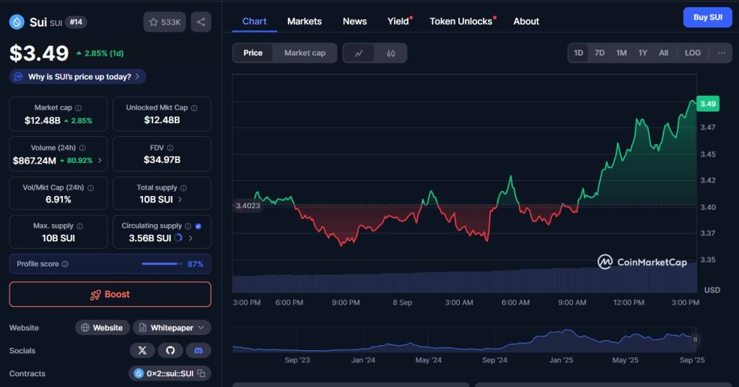
Task: Click the range slider handle on mini chart
Action: pyautogui.click(x=695, y=339)
